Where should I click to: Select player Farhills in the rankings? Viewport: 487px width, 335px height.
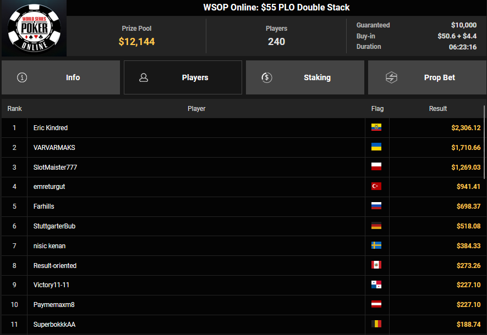point(44,206)
